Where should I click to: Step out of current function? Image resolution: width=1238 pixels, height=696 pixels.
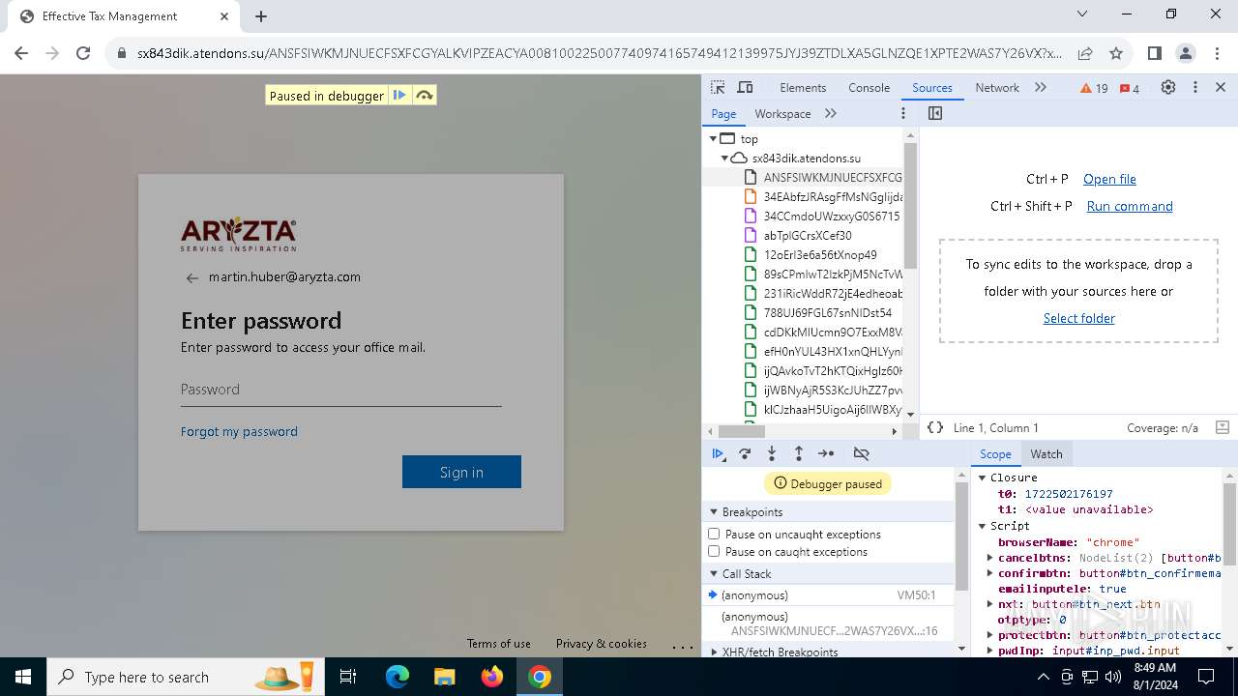(799, 453)
